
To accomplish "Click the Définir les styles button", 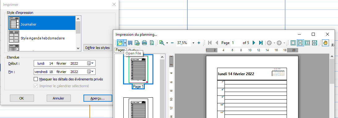I will pyautogui.click(x=97, y=48).
